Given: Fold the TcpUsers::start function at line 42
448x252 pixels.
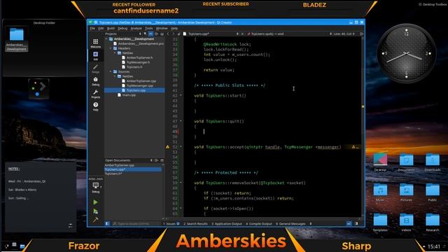Looking at the screenshot, I should click(x=181, y=95).
